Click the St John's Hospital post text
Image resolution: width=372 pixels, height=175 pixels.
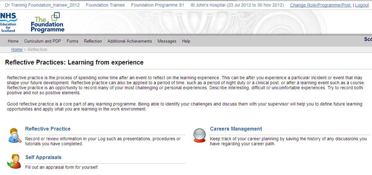coord(237,5)
